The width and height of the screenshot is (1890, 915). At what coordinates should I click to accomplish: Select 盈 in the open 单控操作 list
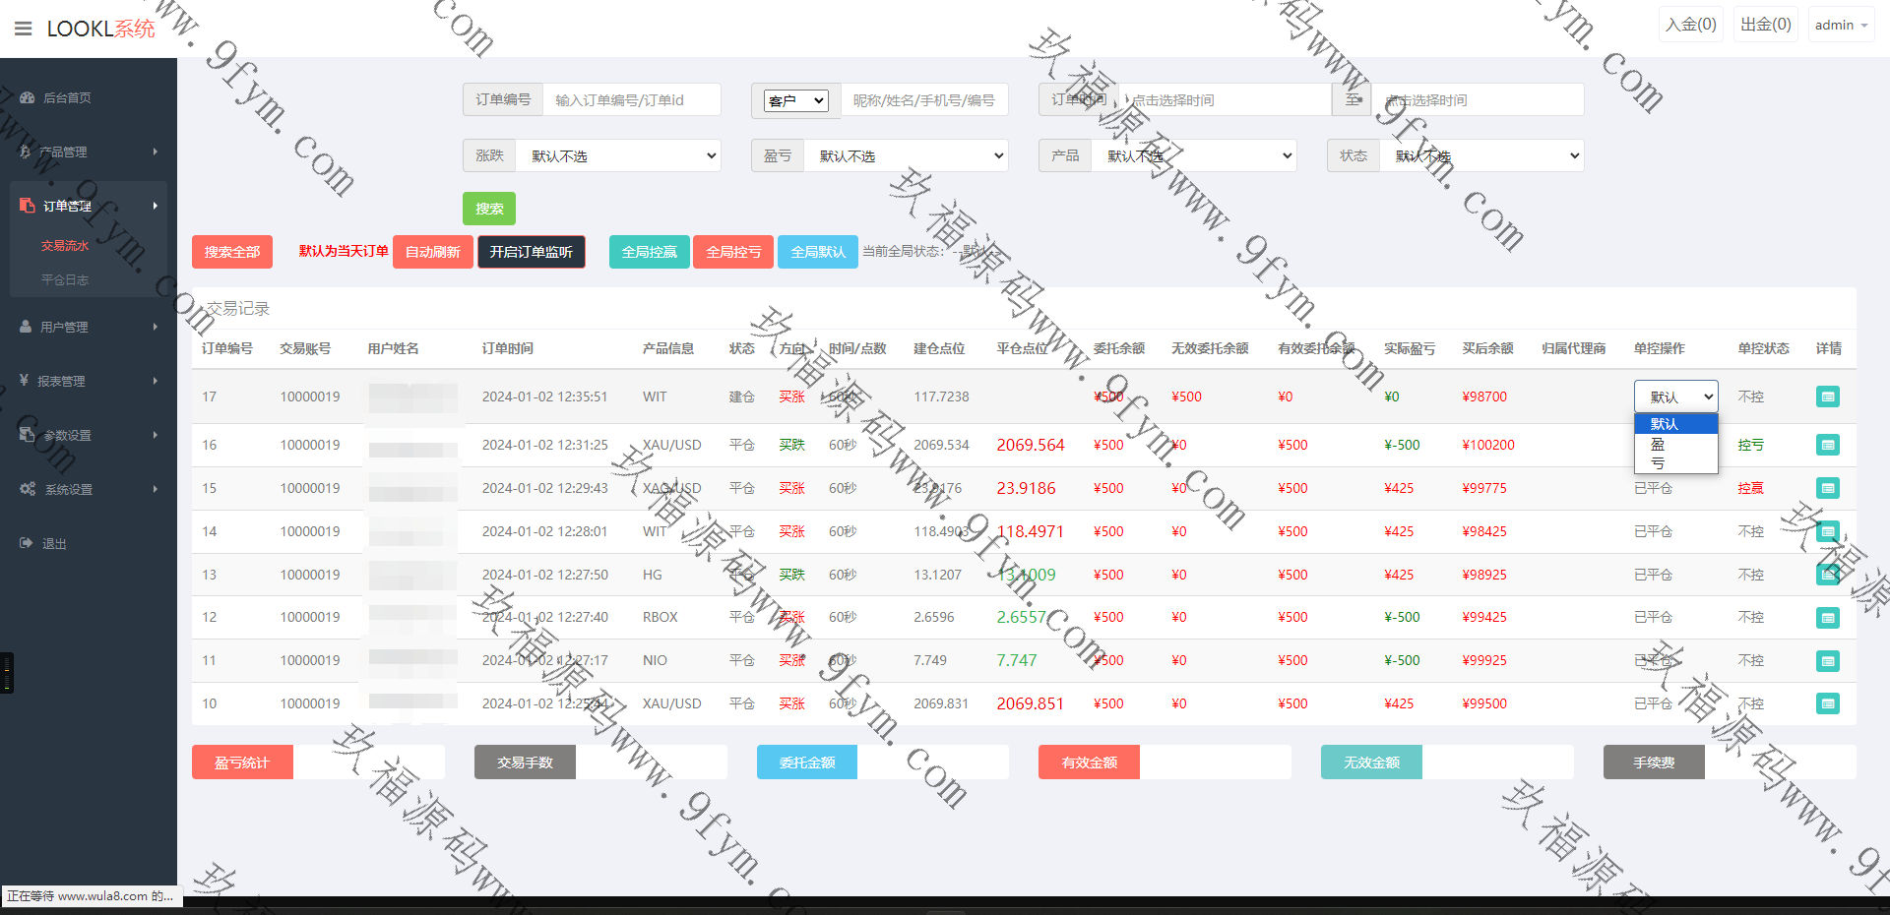pyautogui.click(x=1658, y=444)
